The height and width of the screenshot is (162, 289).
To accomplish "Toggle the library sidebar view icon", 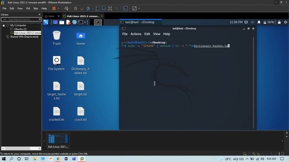I will 97,9.
